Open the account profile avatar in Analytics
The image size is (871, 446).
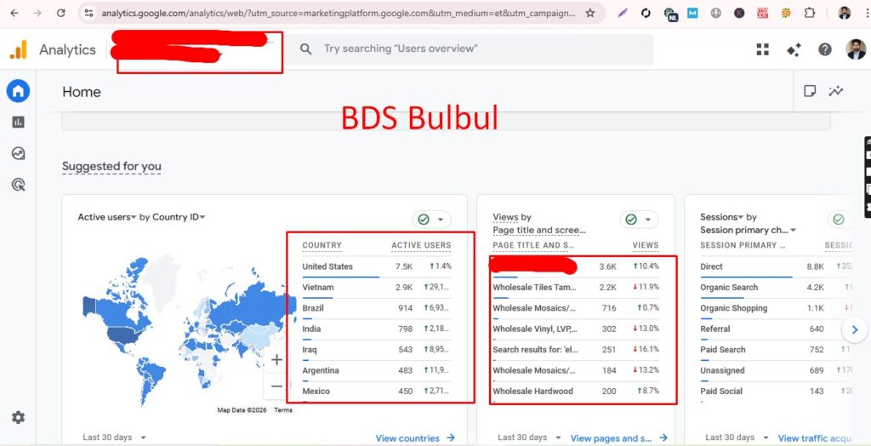click(856, 49)
